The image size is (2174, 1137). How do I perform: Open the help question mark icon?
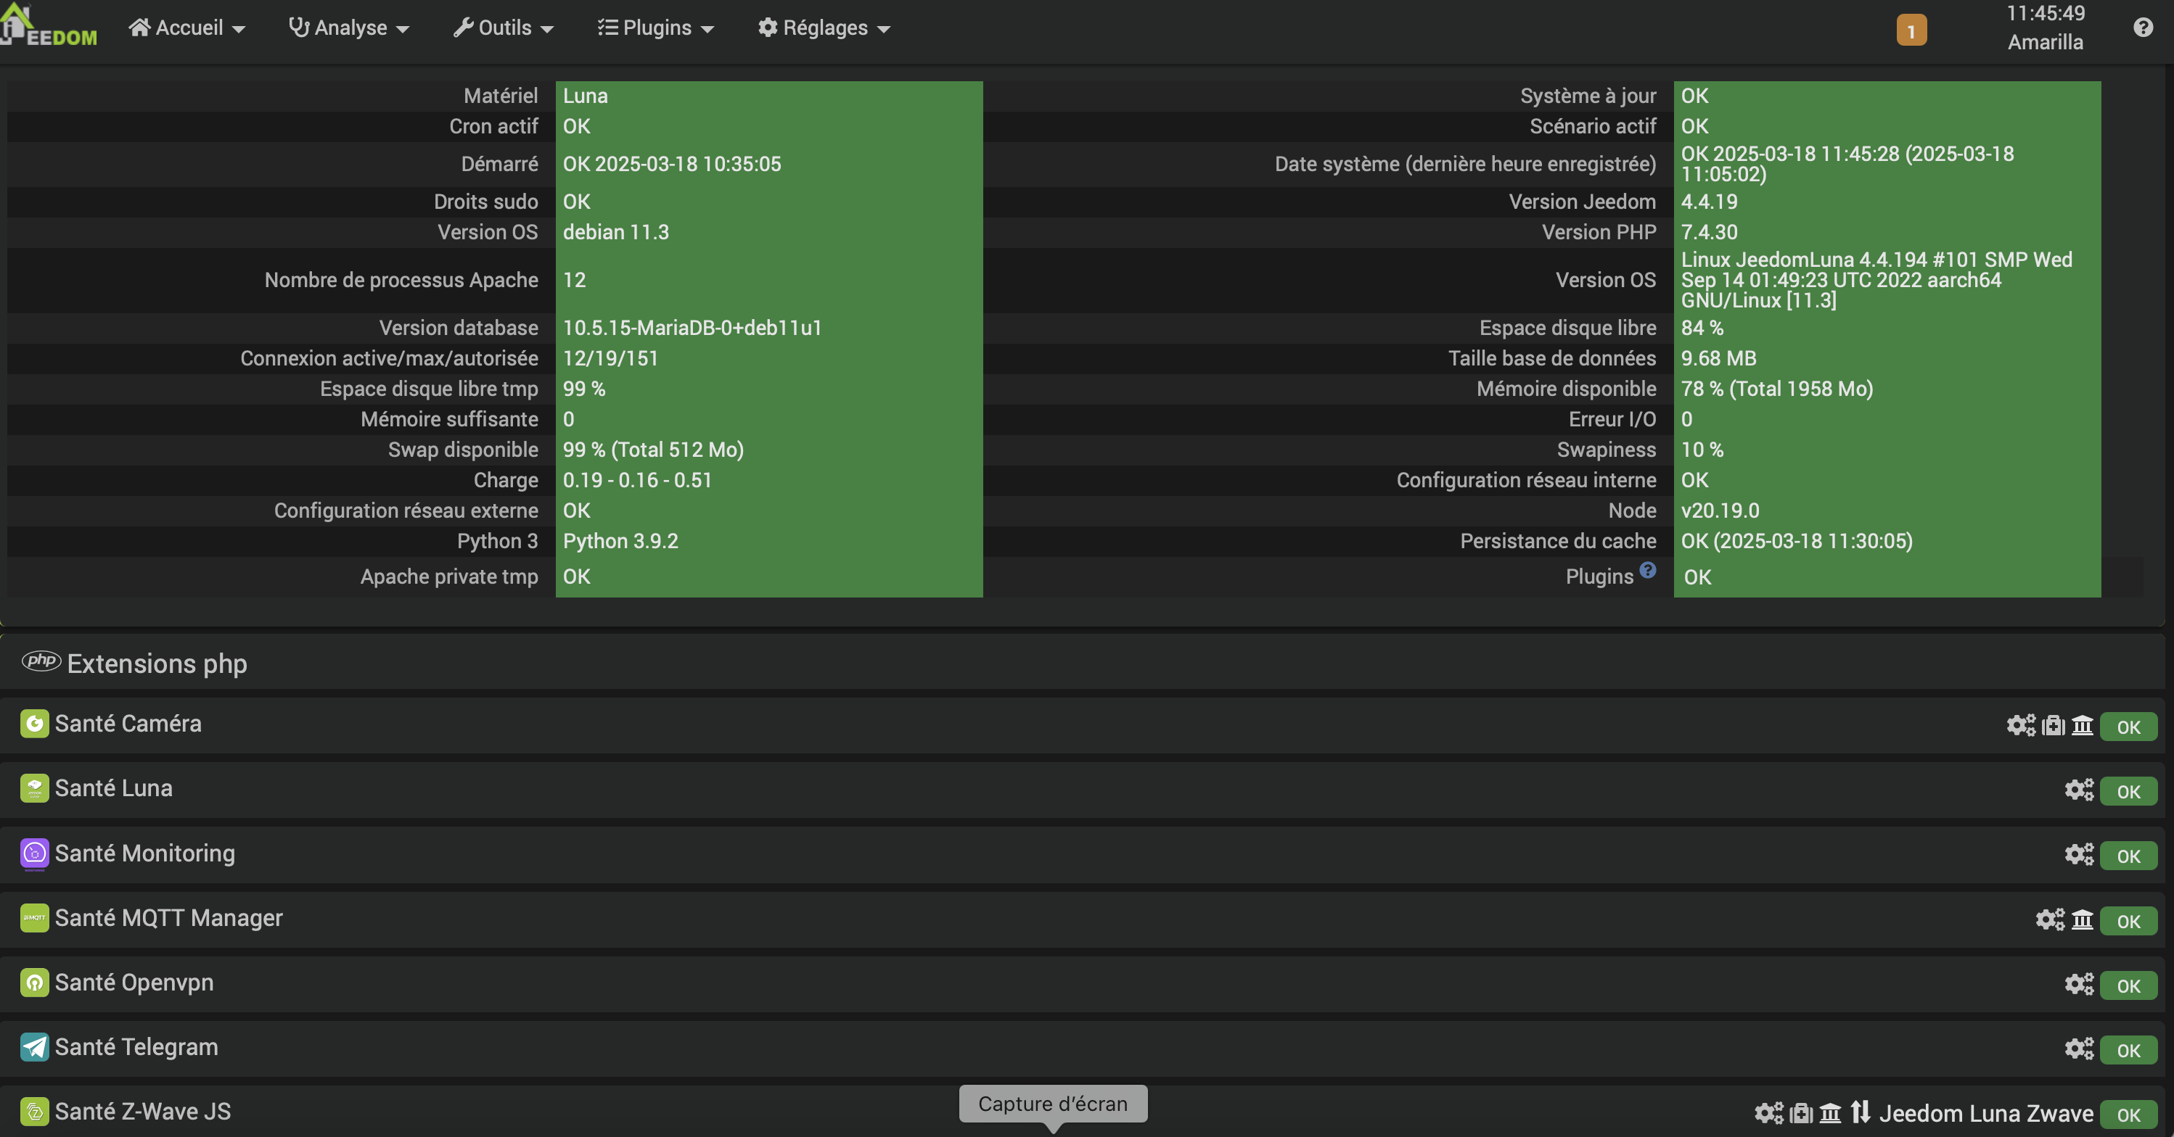[2143, 28]
